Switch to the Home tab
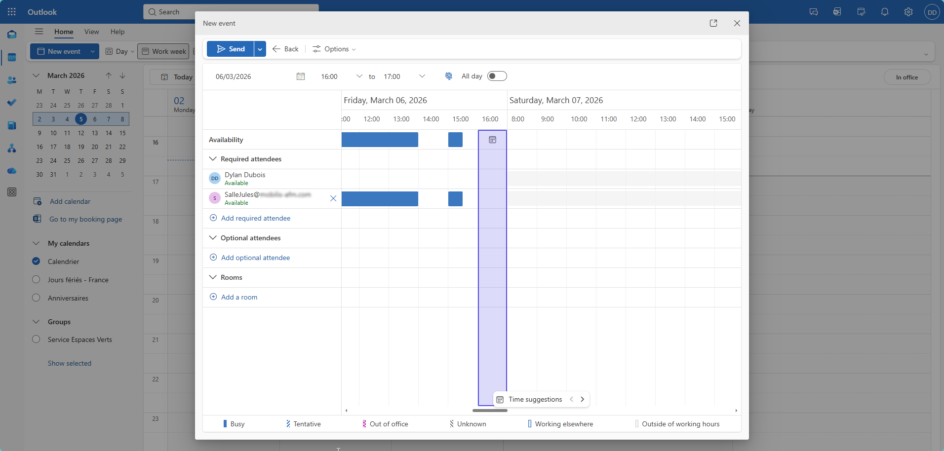Viewport: 944px width, 451px height. [x=64, y=32]
